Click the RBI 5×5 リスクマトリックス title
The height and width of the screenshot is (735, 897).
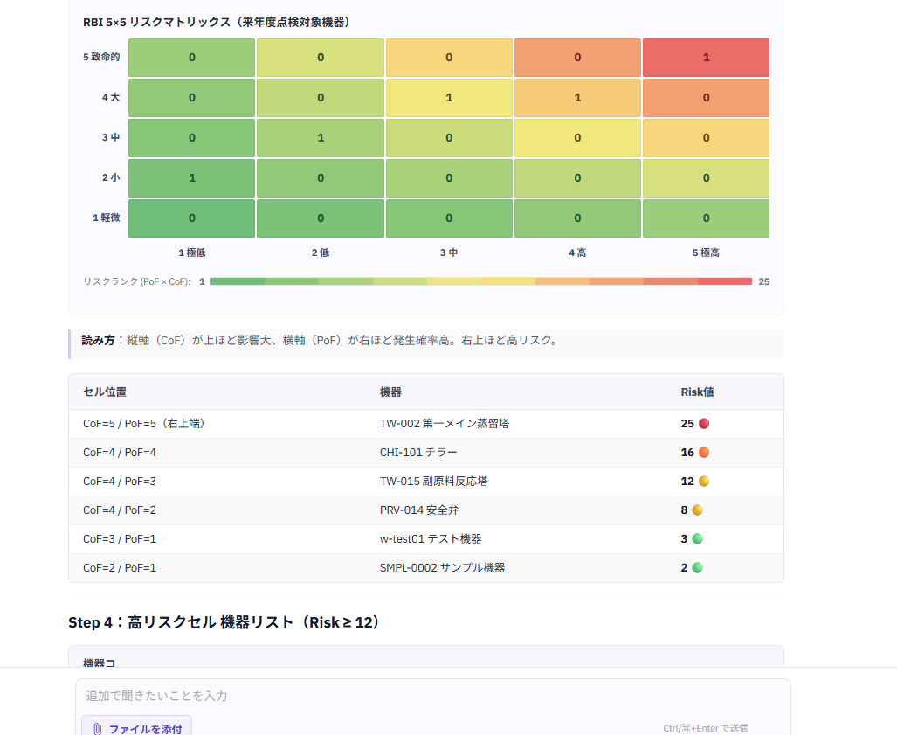pos(217,23)
